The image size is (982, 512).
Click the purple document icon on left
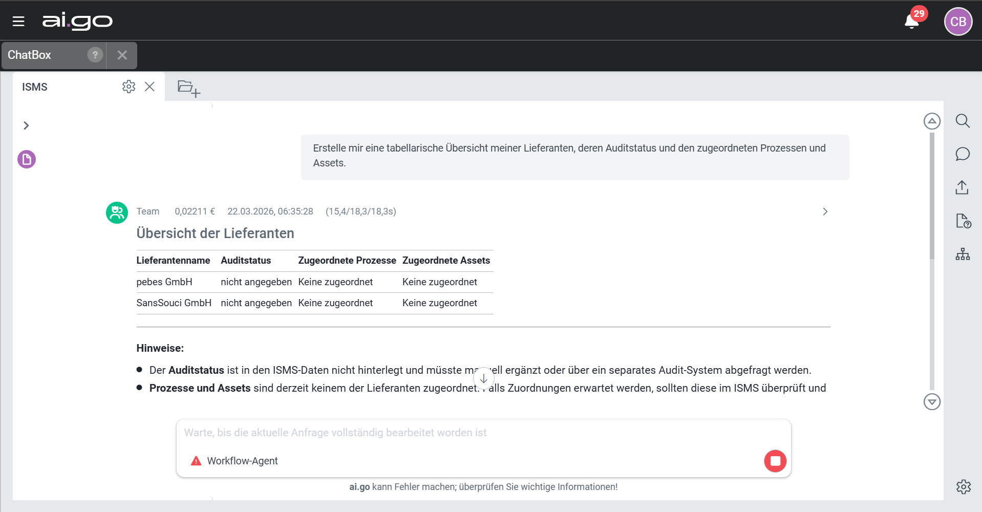[x=27, y=159]
